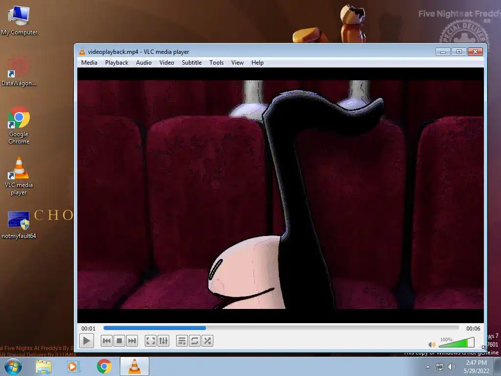501x376 pixels.
Task: Click total duration 00:06 label
Action: [473, 329]
